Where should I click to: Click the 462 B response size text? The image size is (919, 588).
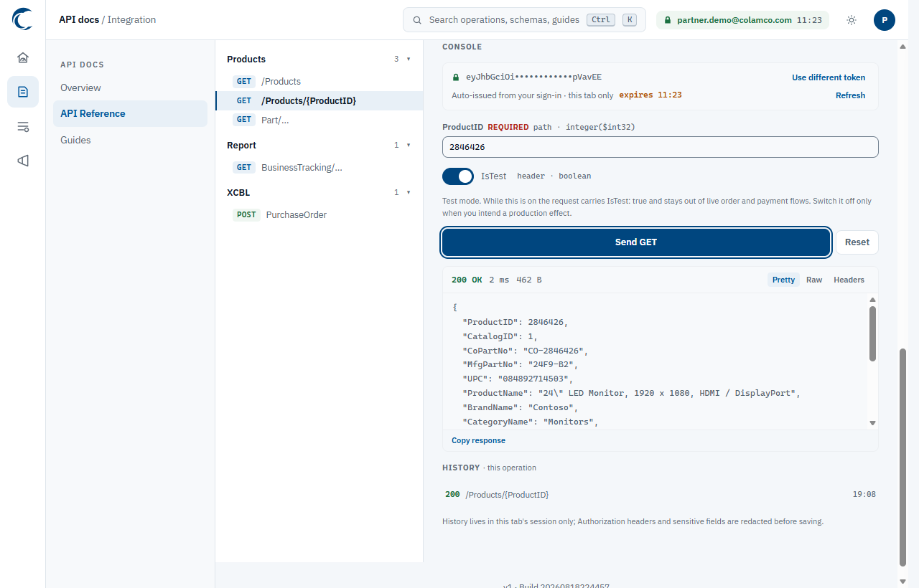(529, 280)
